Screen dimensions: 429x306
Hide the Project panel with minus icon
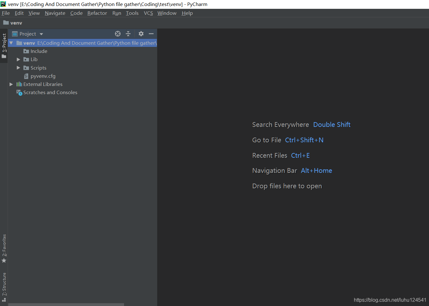151,34
